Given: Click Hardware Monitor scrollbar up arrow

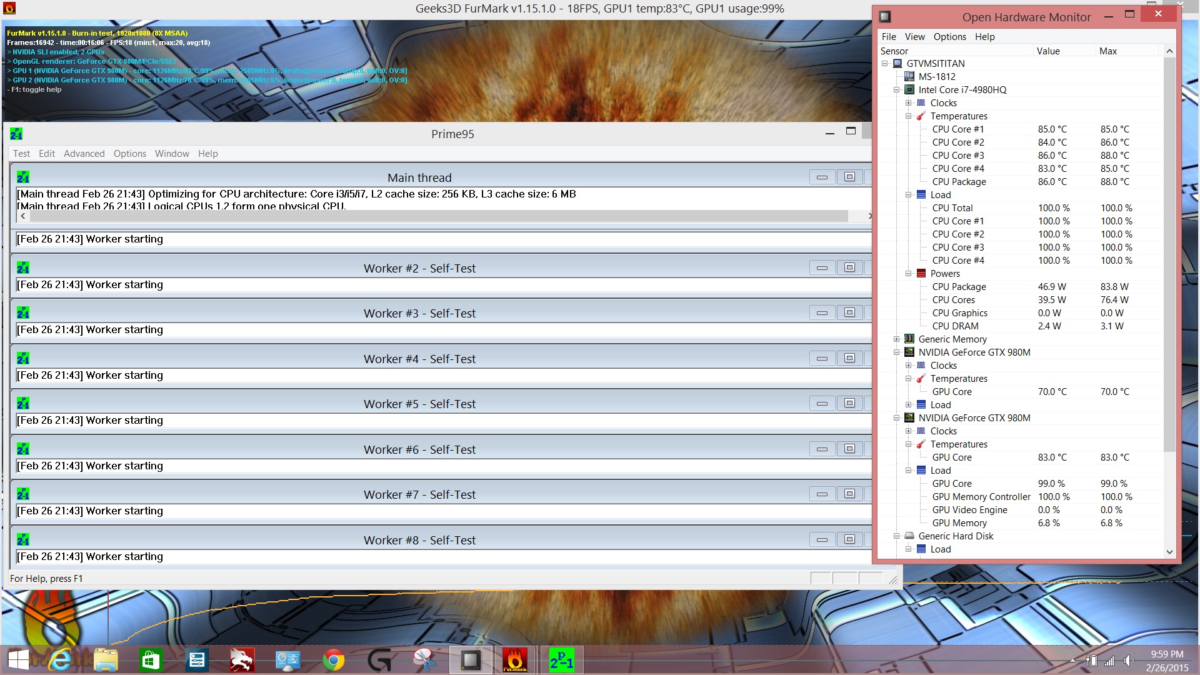Looking at the screenshot, I should pos(1169,51).
